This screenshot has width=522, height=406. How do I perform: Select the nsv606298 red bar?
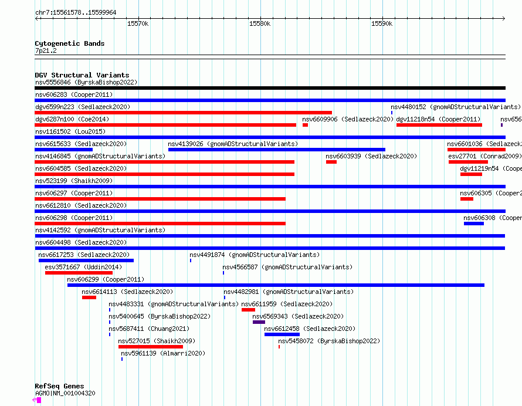coord(160,224)
